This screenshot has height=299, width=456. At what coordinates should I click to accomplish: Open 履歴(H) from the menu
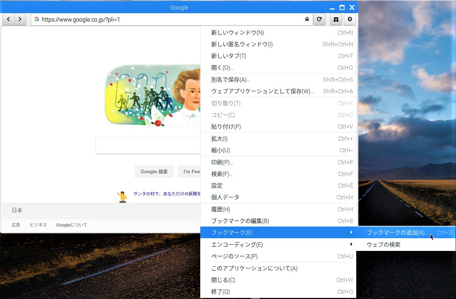278,210
